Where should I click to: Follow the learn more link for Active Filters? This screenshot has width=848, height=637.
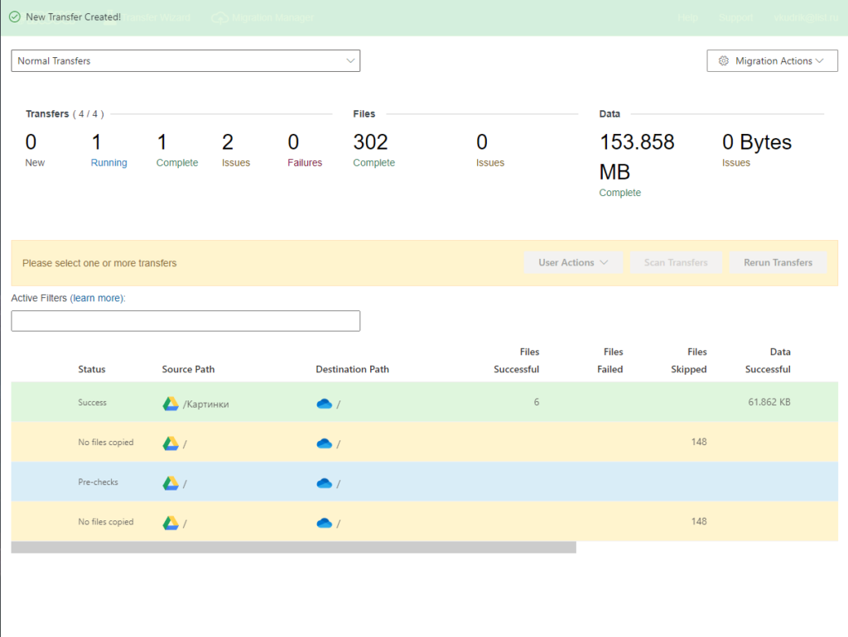[97, 298]
